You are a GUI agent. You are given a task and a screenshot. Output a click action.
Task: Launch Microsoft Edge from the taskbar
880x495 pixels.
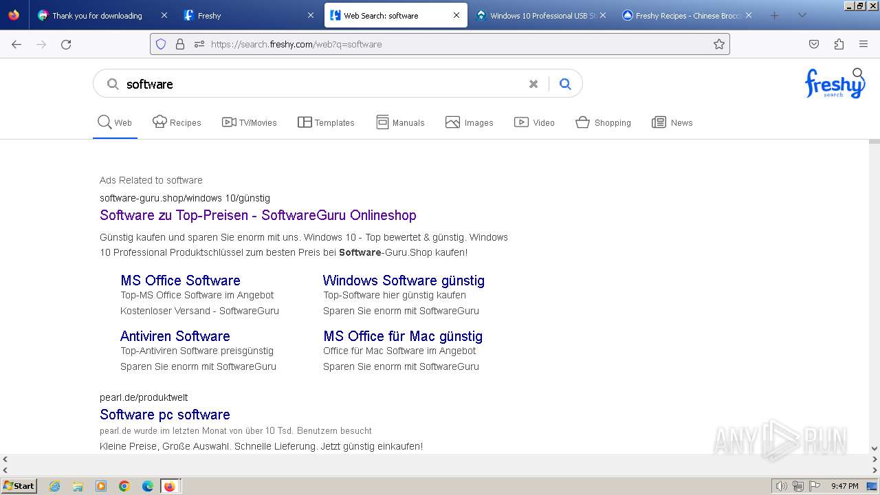(148, 486)
